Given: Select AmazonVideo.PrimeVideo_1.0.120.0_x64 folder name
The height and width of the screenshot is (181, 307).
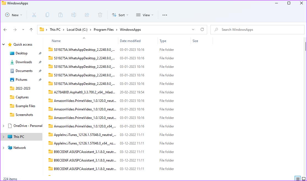Looking at the screenshot, I should point(85,126).
